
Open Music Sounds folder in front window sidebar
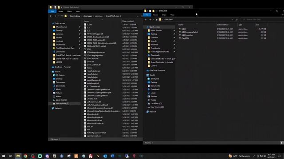coord(156,30)
